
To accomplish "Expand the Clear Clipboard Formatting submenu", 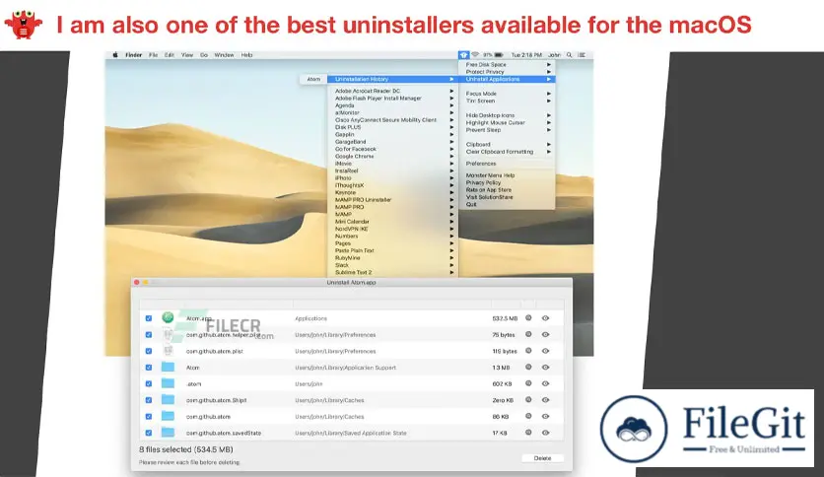I will tap(508, 152).
